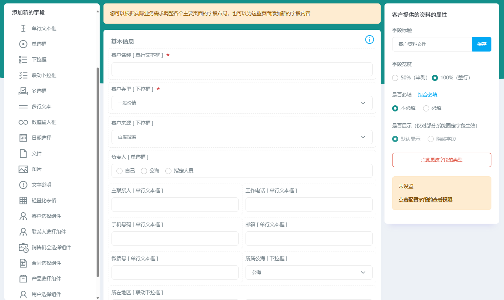504x300 pixels.
Task: Click the 未设置 permission status text
Action: coord(406,186)
